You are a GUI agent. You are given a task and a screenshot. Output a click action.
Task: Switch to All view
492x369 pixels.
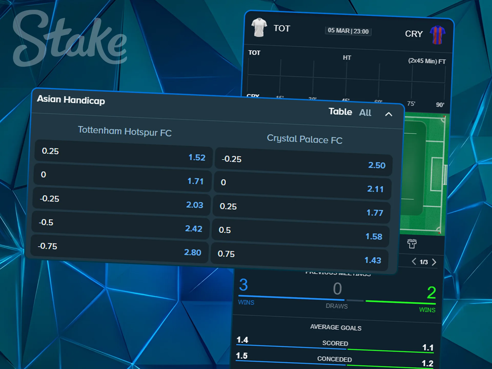[x=365, y=112]
